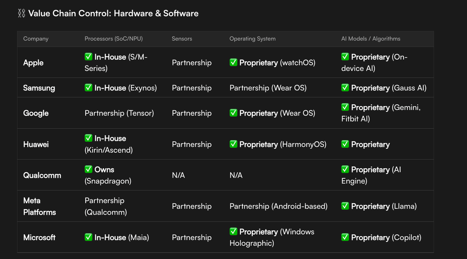Click the green checkmark before Proprietary (Llama)
The width and height of the screenshot is (467, 259).
pos(345,206)
